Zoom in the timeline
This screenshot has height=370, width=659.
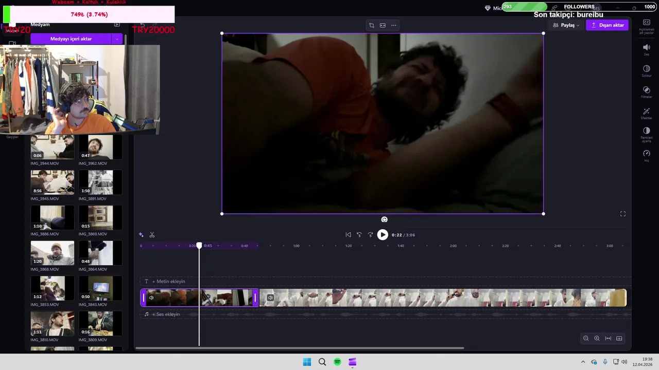pyautogui.click(x=597, y=338)
